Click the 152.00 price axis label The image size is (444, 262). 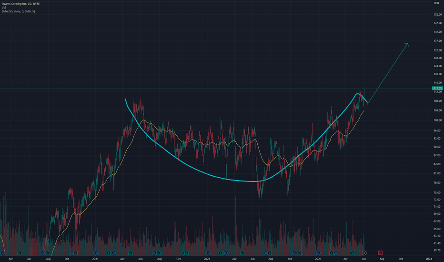[438, 14]
